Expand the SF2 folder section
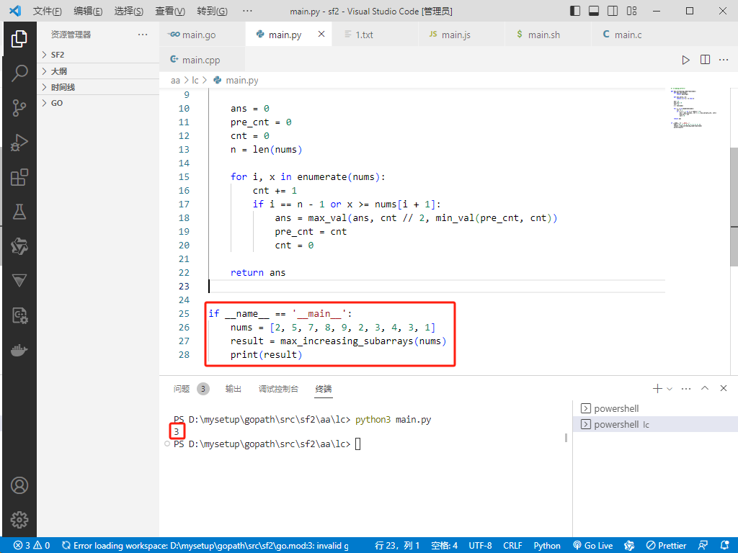This screenshot has width=738, height=553. [98, 55]
